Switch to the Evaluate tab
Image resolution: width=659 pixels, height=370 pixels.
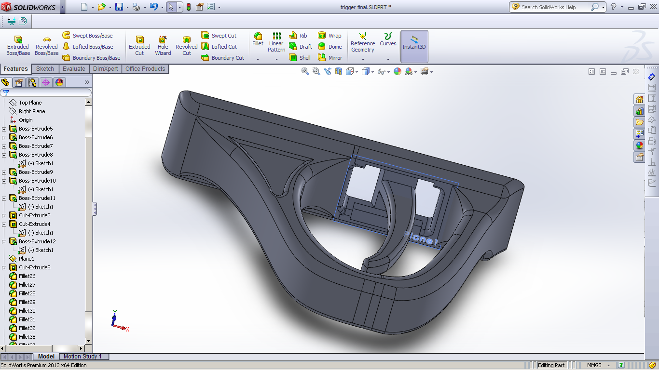(x=74, y=69)
